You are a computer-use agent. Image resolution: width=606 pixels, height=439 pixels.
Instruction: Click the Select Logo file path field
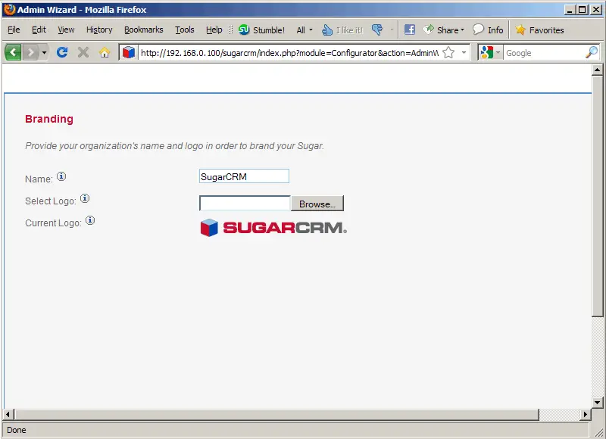(x=245, y=204)
